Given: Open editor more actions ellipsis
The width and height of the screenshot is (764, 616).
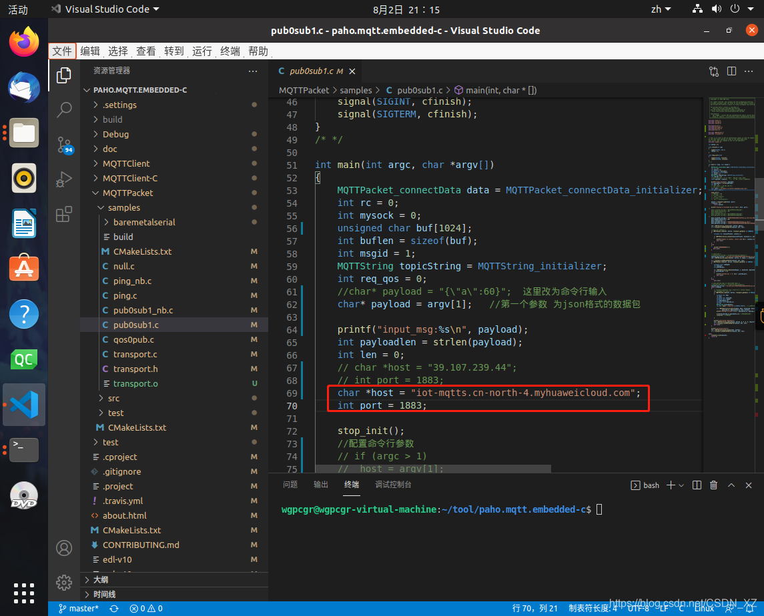Looking at the screenshot, I should (x=749, y=71).
